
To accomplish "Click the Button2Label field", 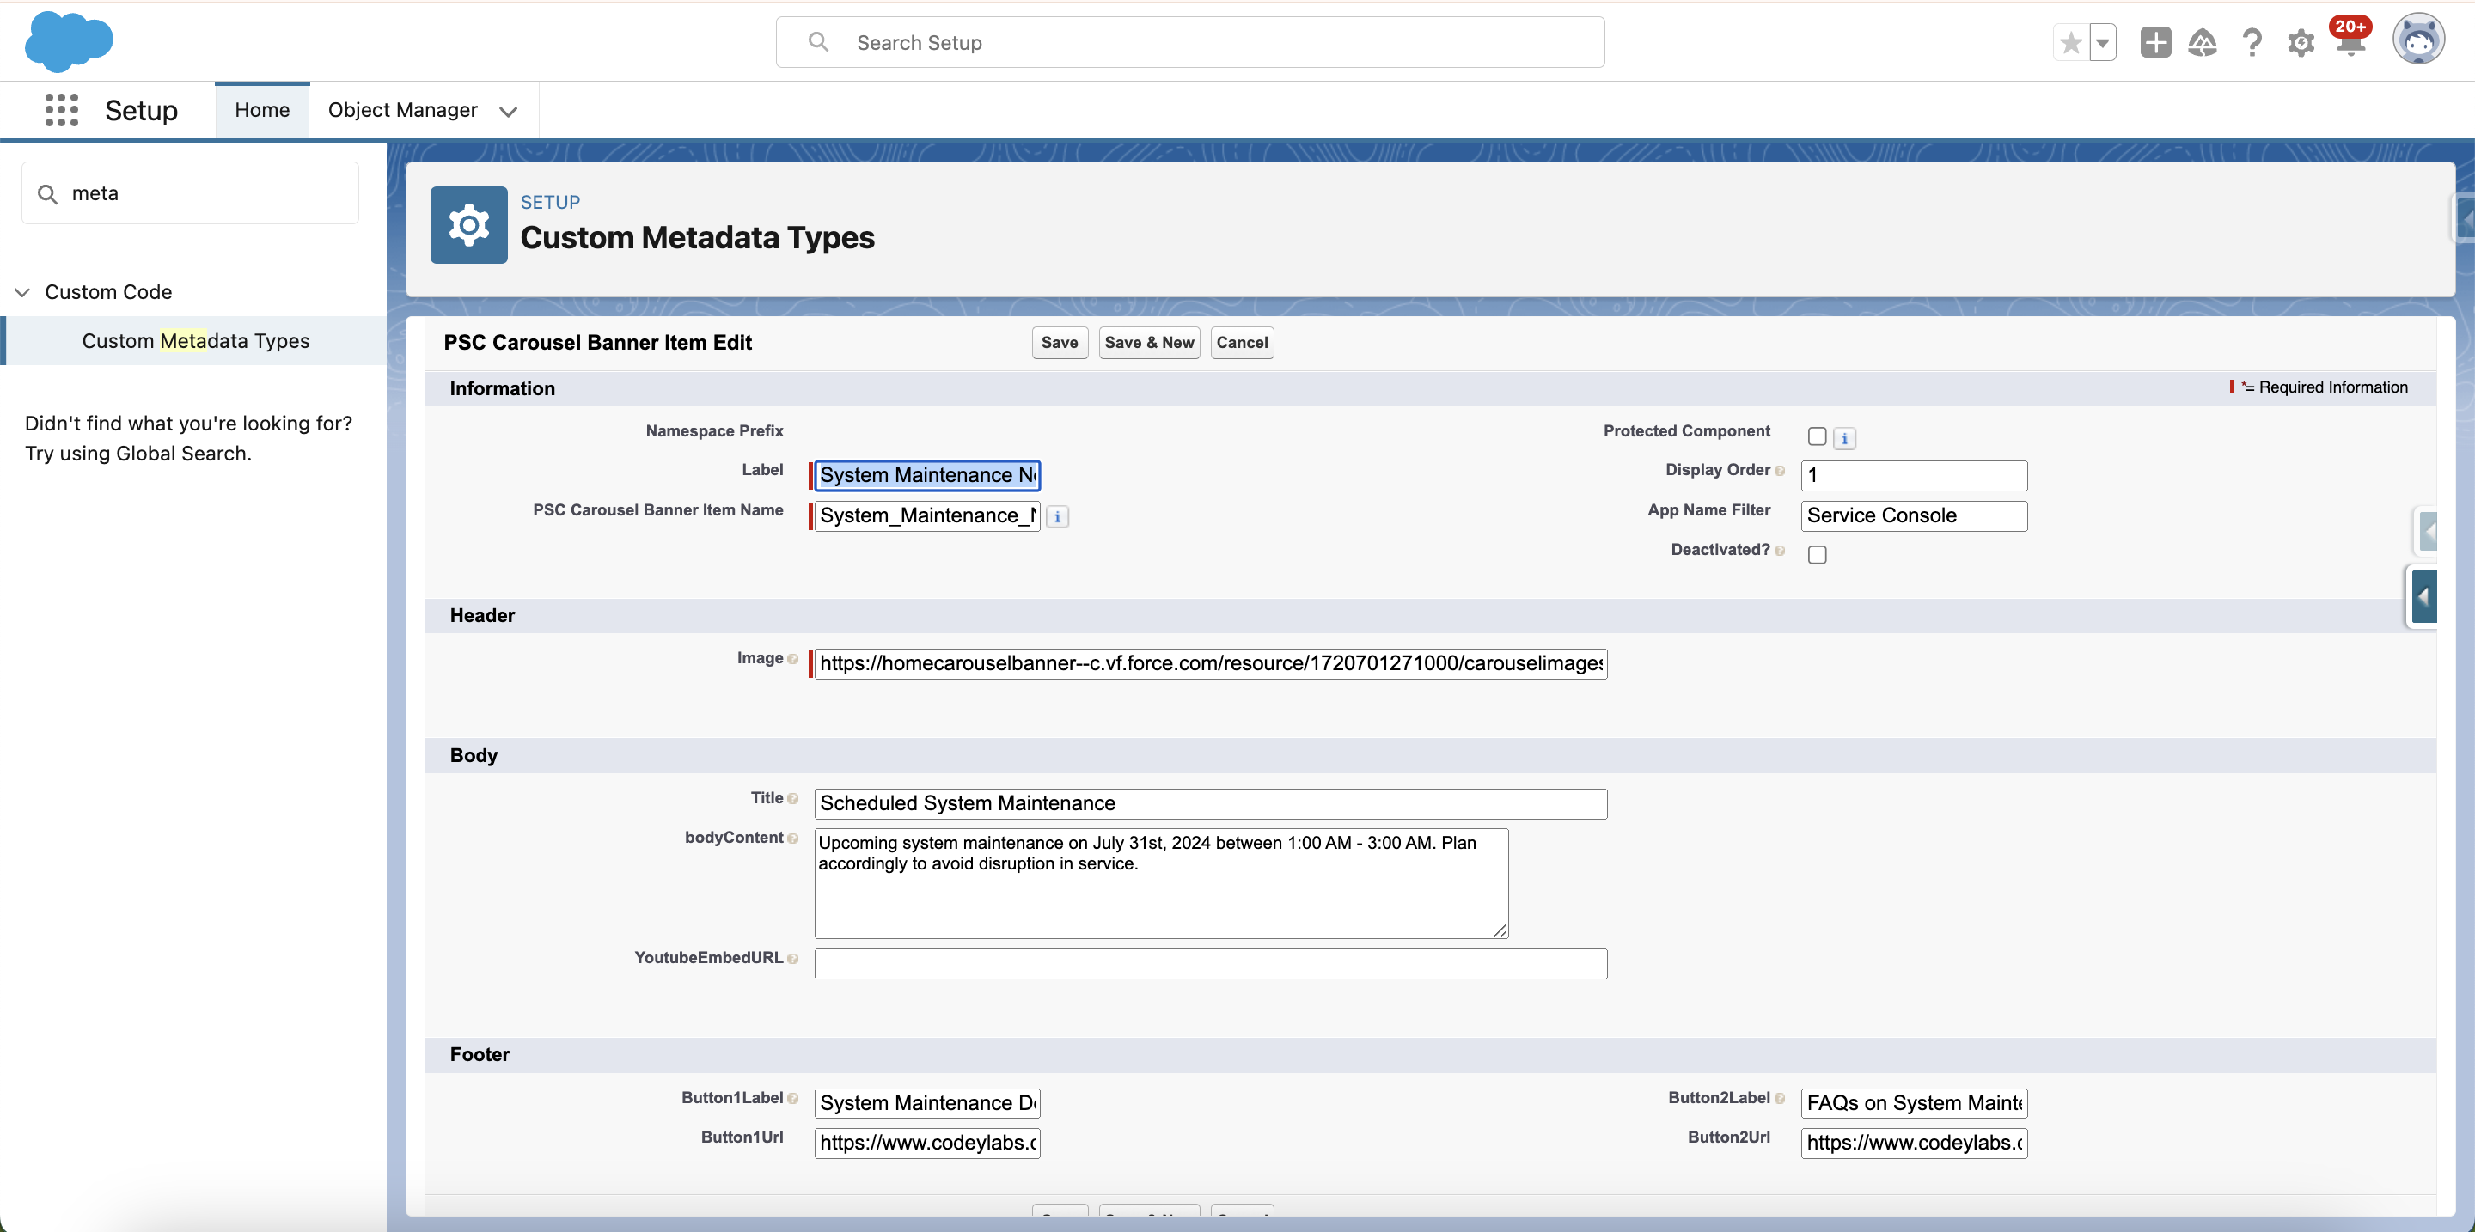I will [x=1914, y=1103].
